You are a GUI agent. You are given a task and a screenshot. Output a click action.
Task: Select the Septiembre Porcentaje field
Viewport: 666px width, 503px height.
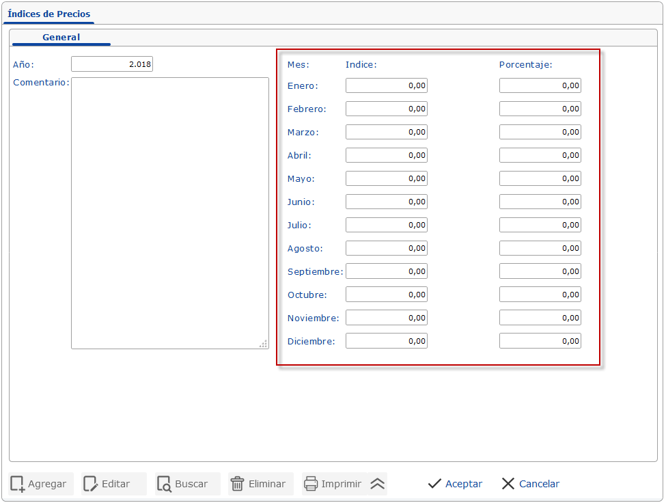click(x=540, y=271)
